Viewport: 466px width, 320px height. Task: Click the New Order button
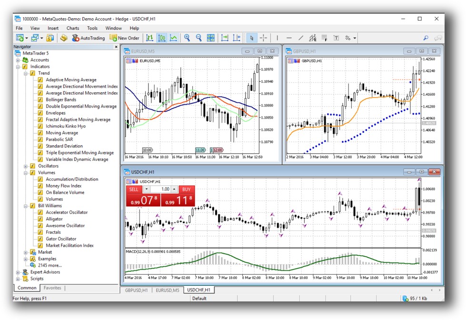(x=124, y=38)
